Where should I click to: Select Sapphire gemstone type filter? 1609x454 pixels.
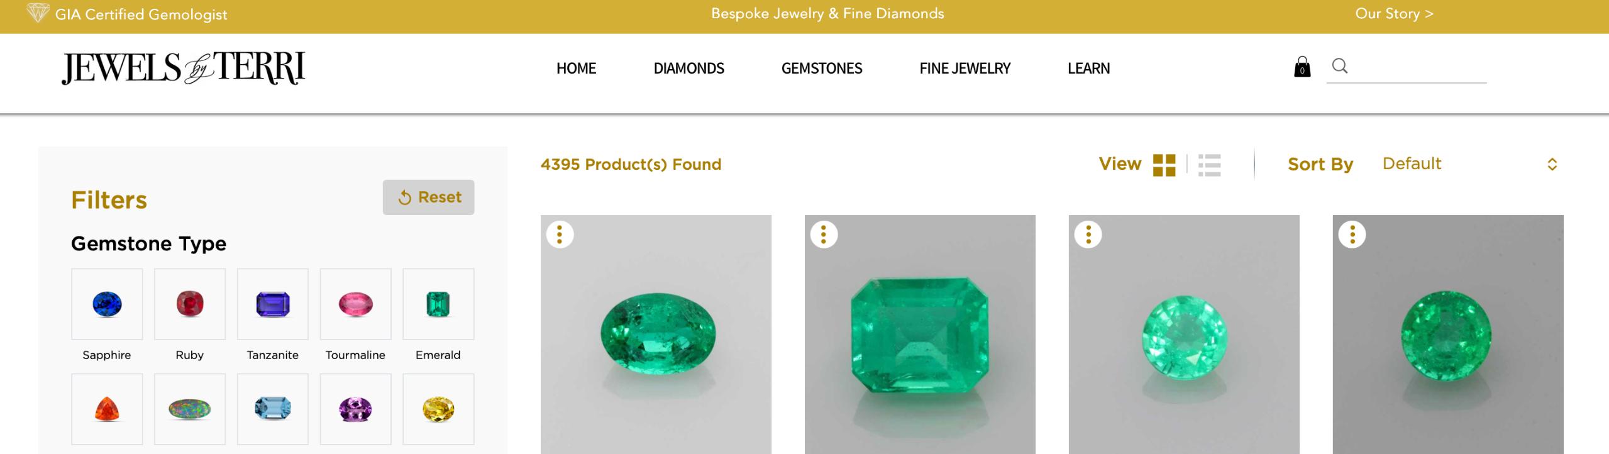coord(107,304)
